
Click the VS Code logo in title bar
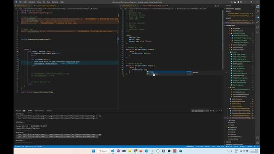tap(16, 2)
